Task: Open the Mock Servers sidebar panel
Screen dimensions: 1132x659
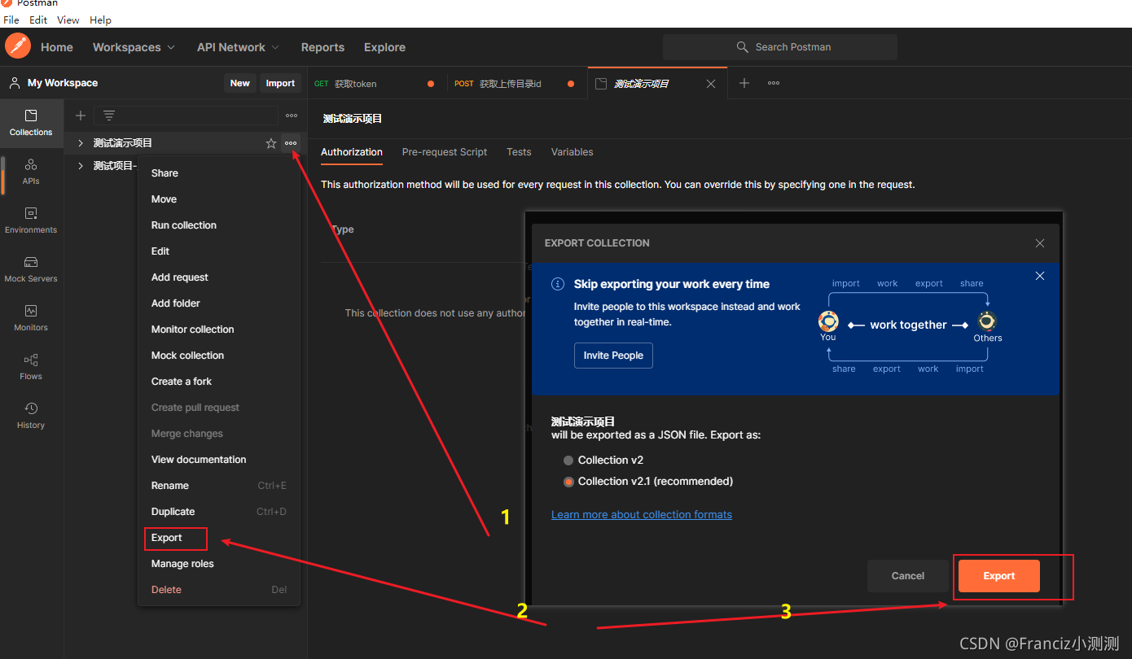Action: coord(31,269)
